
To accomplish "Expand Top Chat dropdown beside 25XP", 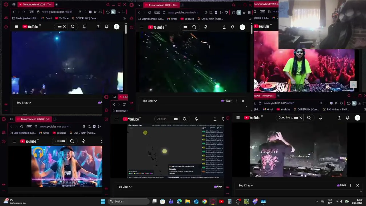I will [246, 185].
